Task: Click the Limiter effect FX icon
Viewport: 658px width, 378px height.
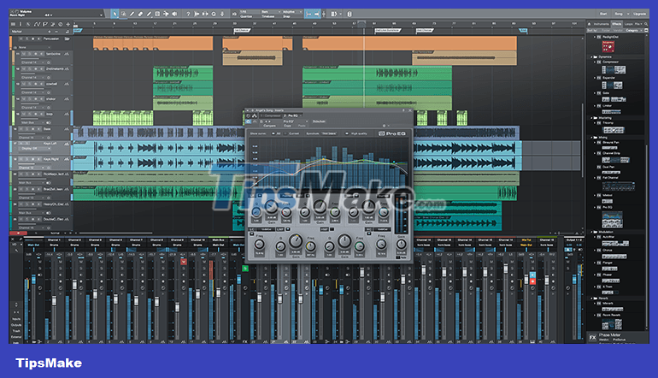Action: click(599, 106)
